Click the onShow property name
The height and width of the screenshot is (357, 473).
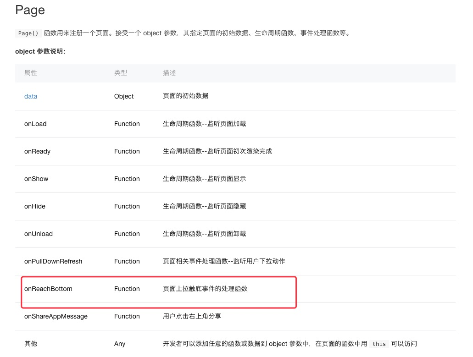(x=36, y=179)
